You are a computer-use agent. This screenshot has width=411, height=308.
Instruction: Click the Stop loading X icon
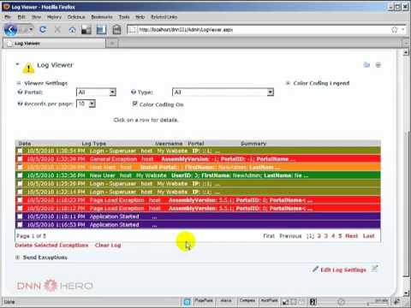(57, 29)
